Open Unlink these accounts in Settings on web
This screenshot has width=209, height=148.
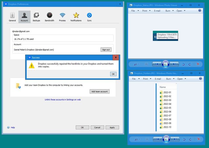(63, 100)
